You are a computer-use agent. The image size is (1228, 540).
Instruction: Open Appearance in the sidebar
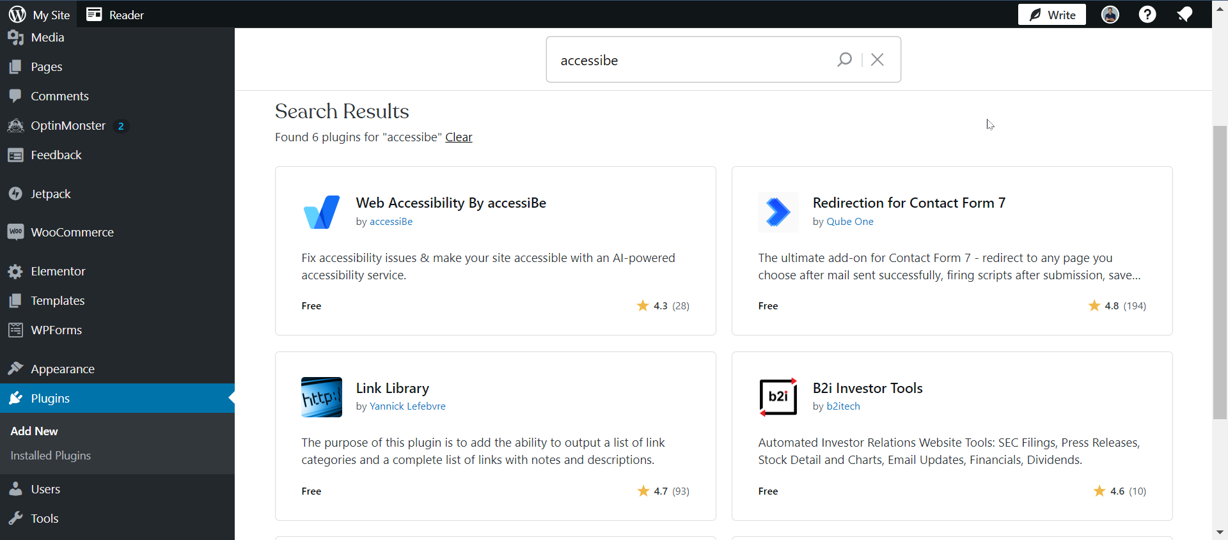117,369
